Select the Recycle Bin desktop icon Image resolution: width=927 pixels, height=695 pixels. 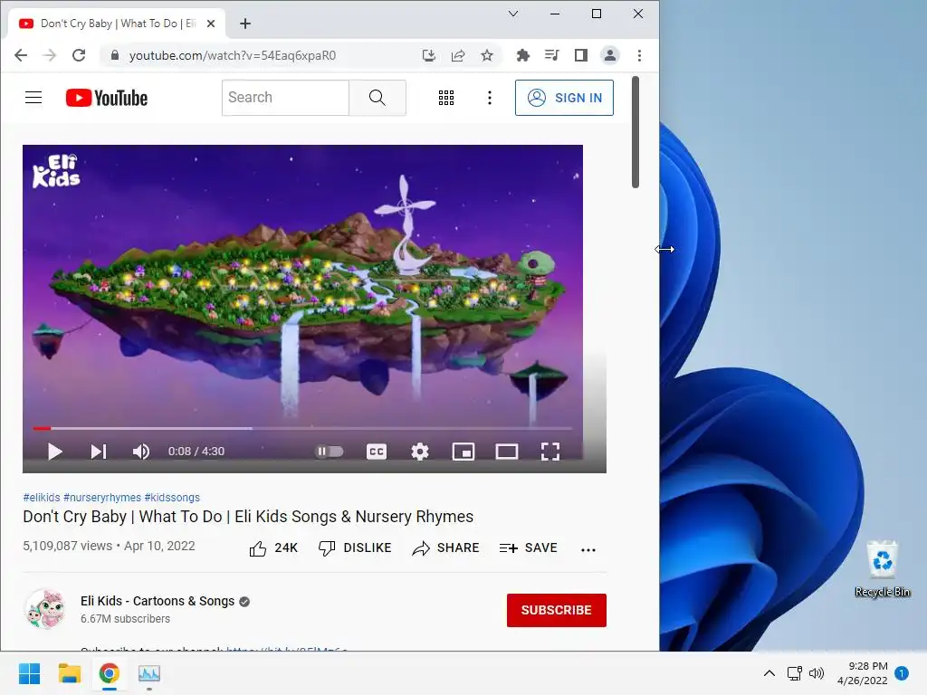882,568
